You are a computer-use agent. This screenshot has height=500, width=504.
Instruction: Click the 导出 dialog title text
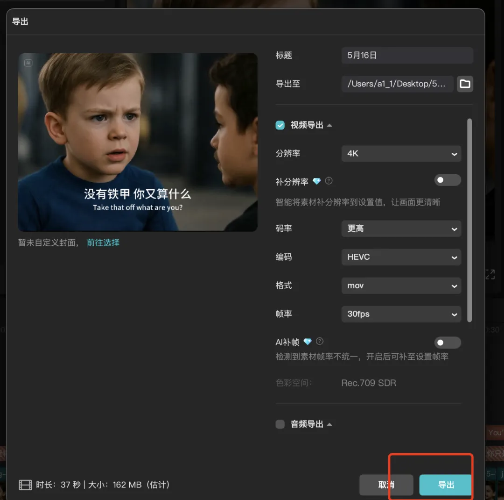pos(20,21)
